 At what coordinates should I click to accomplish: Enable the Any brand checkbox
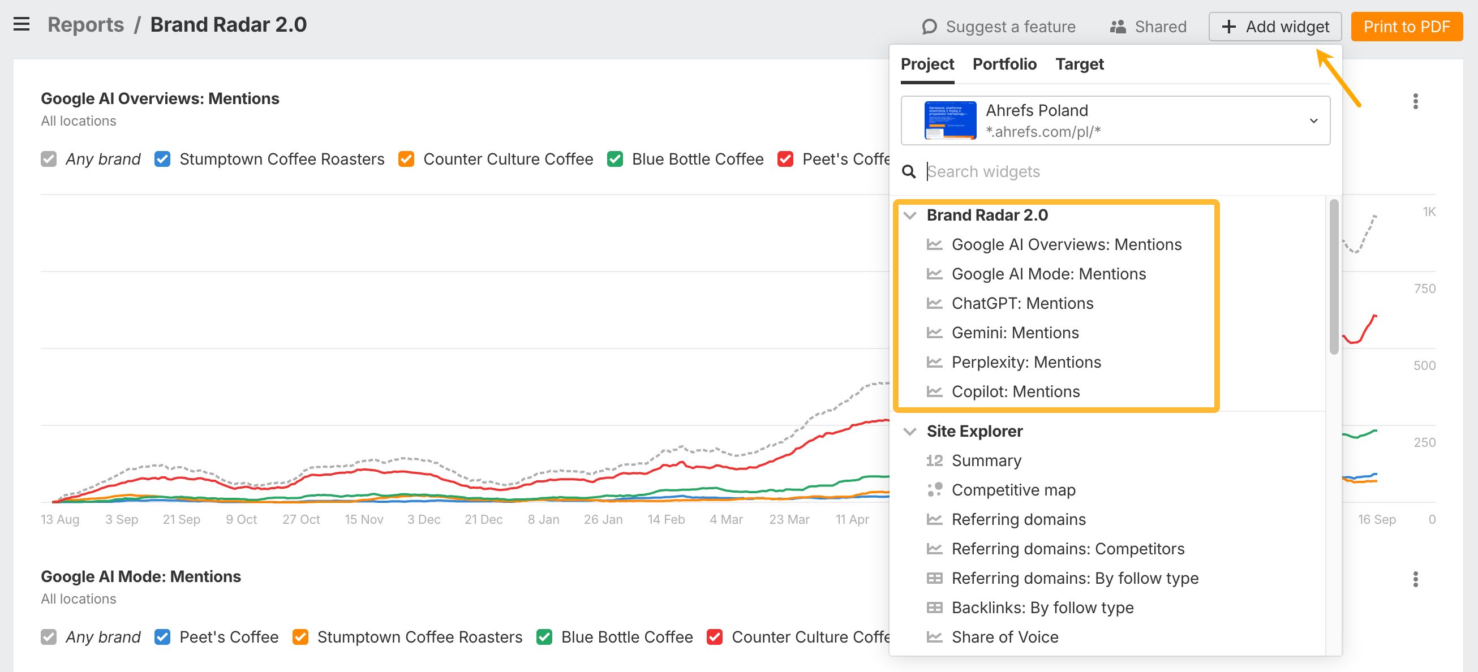pyautogui.click(x=48, y=159)
